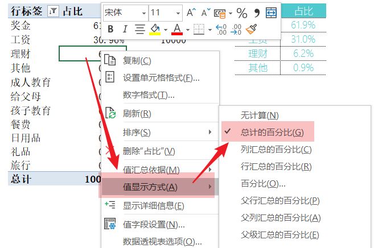The width and height of the screenshot is (378, 248).
Task: Click the teal 占比 header cell
Action: (x=303, y=11)
